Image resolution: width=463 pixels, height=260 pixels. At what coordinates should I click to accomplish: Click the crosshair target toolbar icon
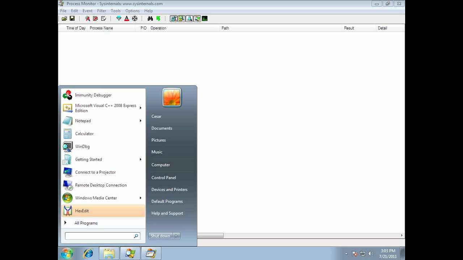pyautogui.click(x=135, y=18)
